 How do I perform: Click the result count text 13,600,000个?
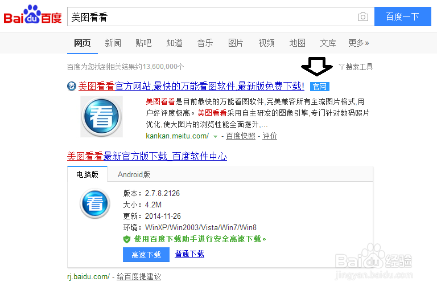point(163,67)
